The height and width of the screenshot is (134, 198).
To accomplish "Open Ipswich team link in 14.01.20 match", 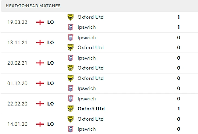I will tap(87, 129).
